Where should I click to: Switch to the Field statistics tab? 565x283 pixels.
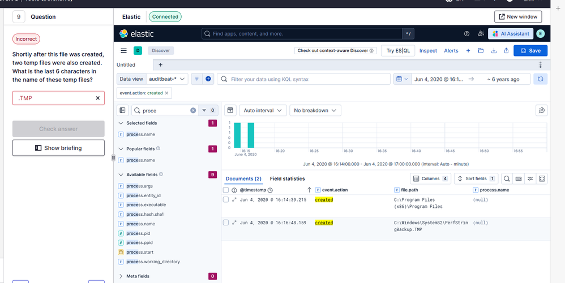click(287, 178)
